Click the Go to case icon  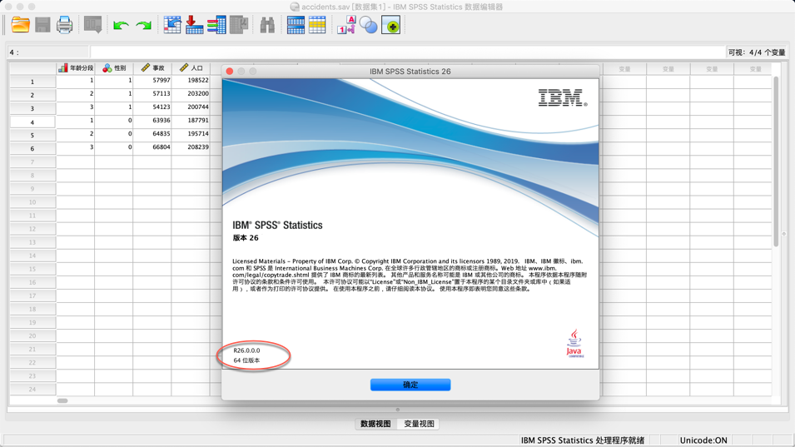click(172, 25)
